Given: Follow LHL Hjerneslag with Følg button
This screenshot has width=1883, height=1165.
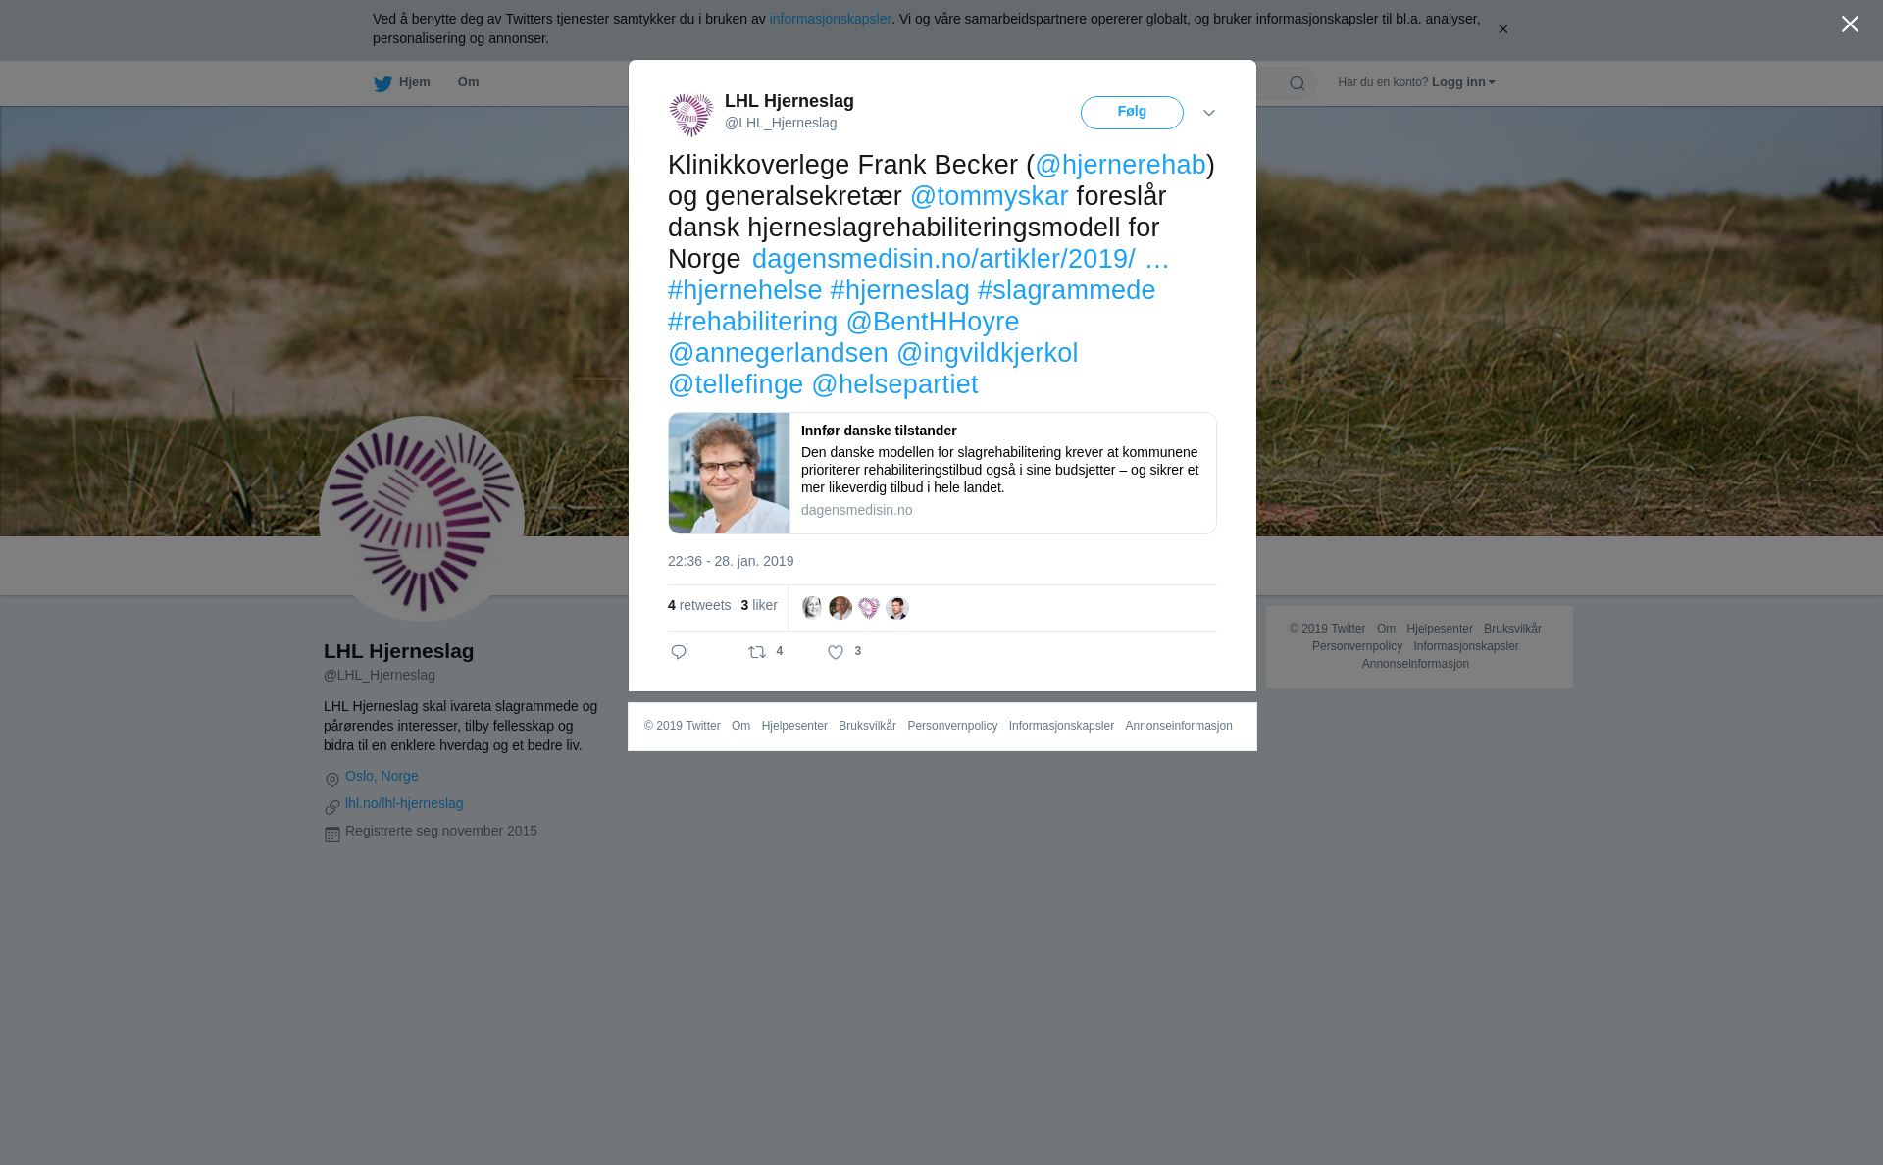Looking at the screenshot, I should click(x=1132, y=113).
